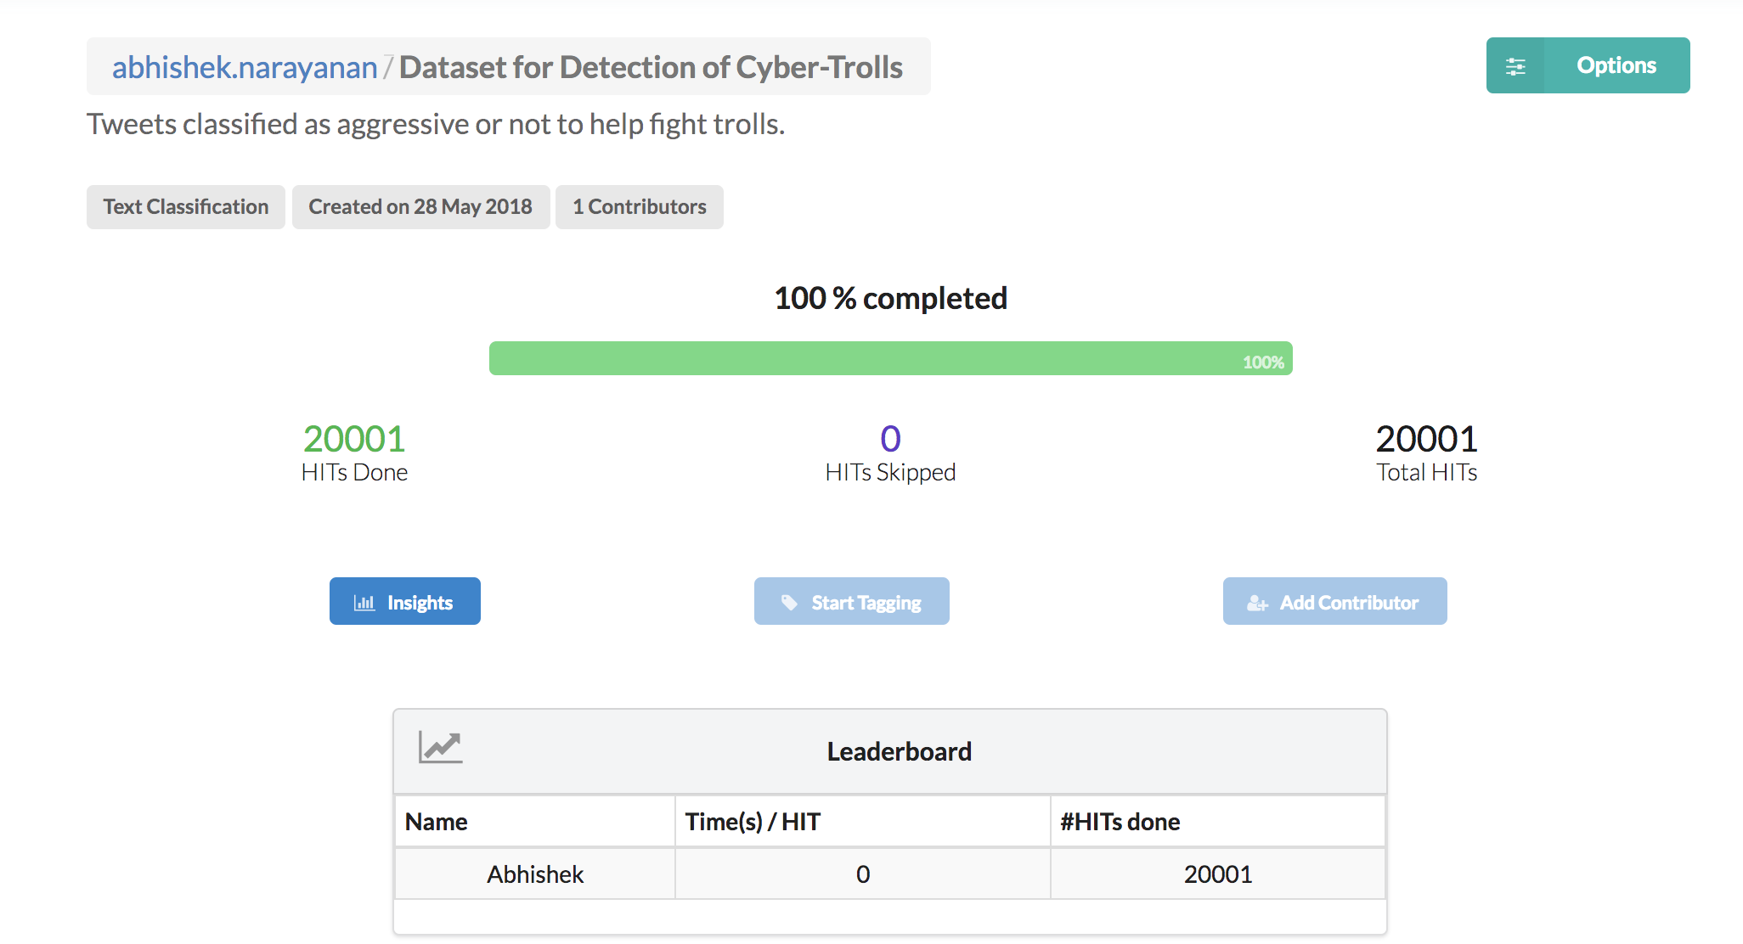1743x944 pixels.
Task: Click the trend chart icon in Leaderboard header
Action: [441, 748]
